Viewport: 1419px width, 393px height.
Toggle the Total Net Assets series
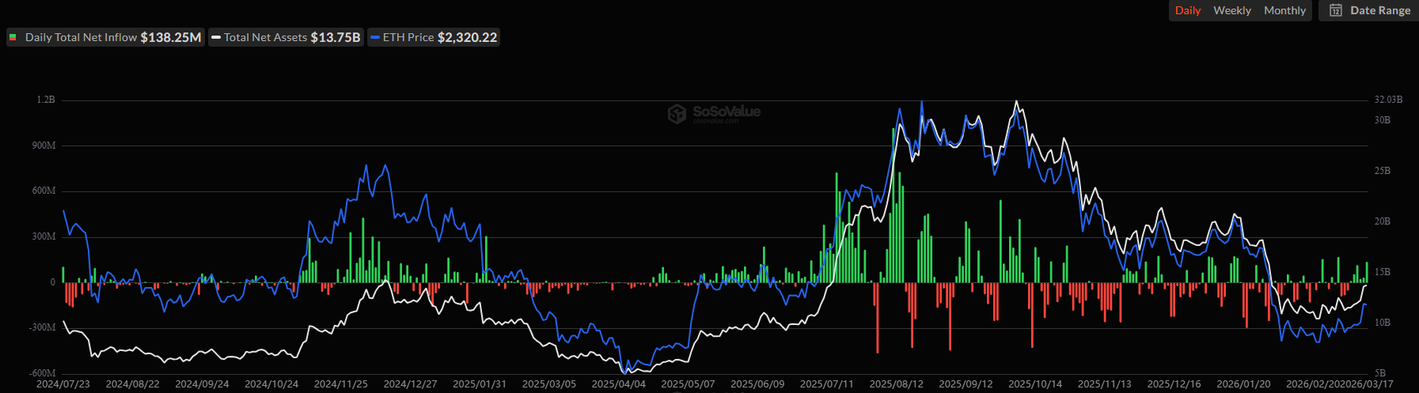[265, 37]
